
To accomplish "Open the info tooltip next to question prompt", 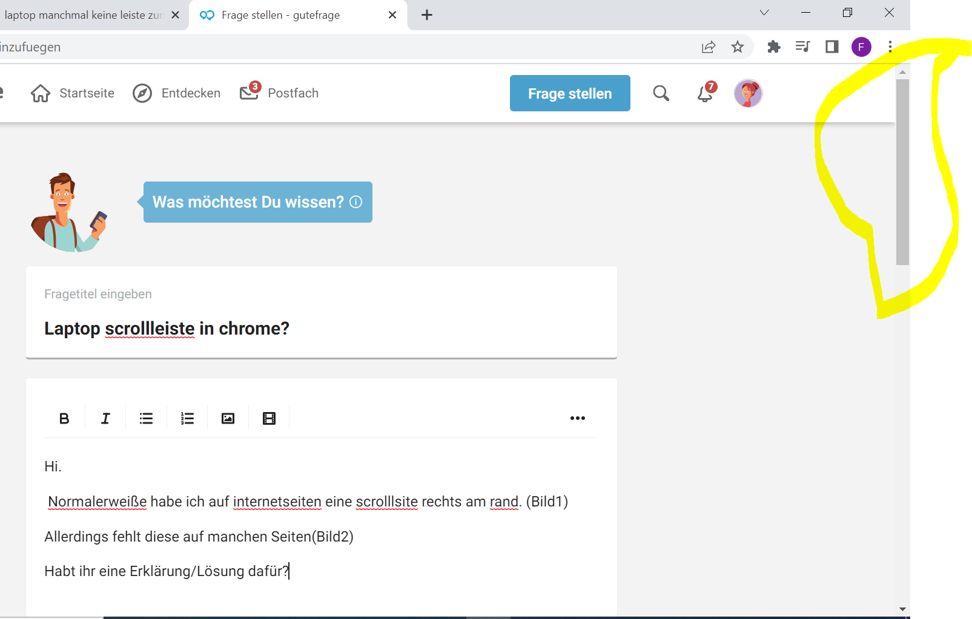I will pos(355,202).
